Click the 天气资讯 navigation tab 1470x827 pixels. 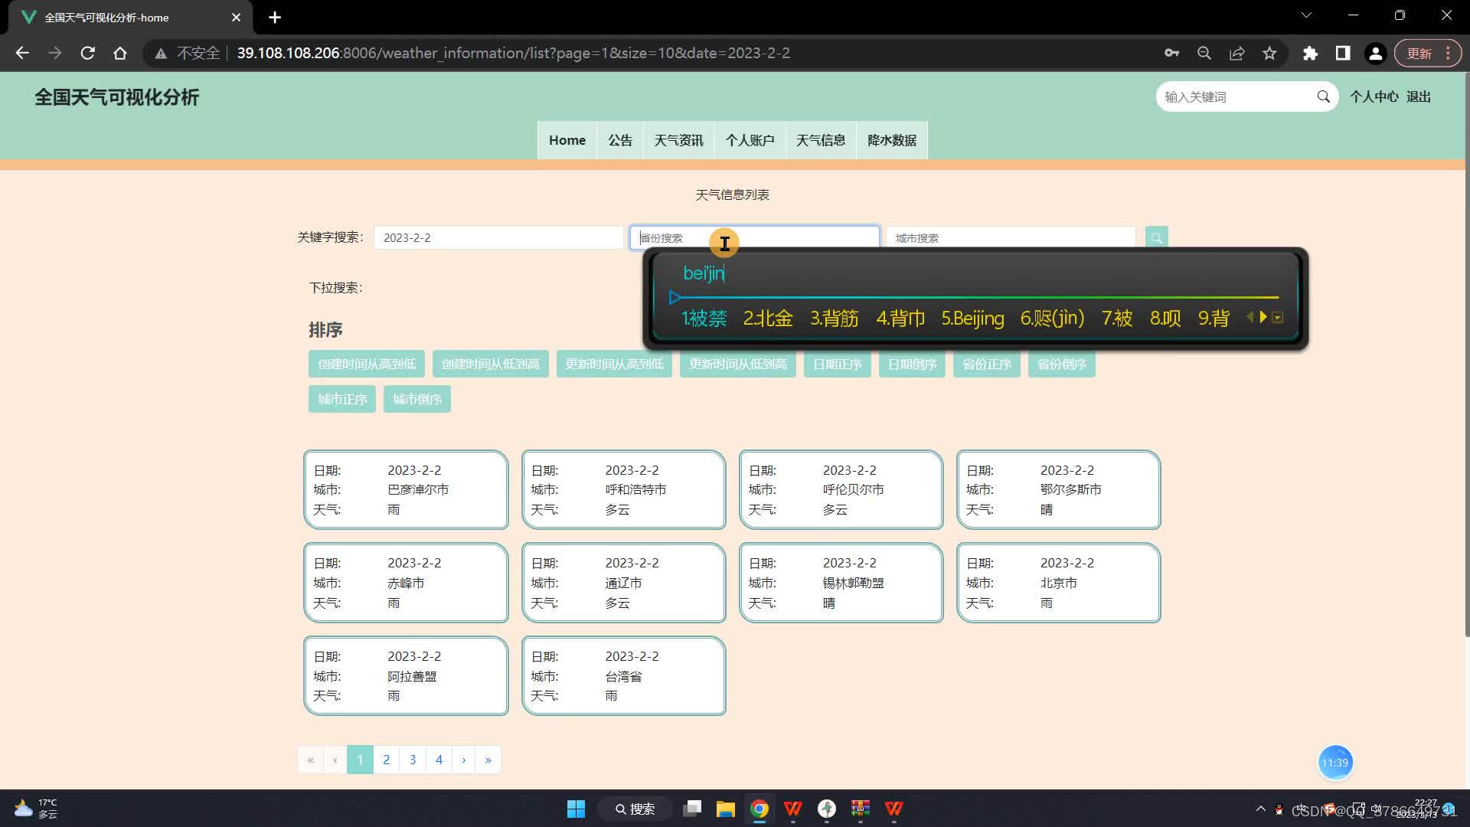tap(678, 139)
